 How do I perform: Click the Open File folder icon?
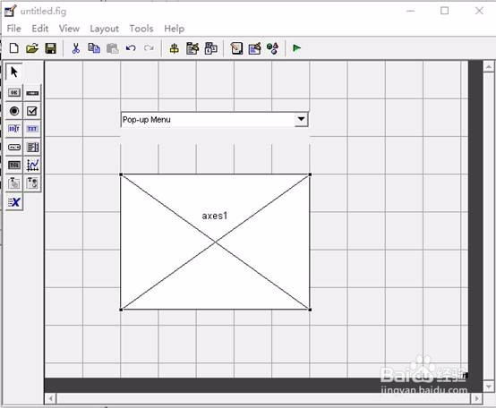coord(32,48)
